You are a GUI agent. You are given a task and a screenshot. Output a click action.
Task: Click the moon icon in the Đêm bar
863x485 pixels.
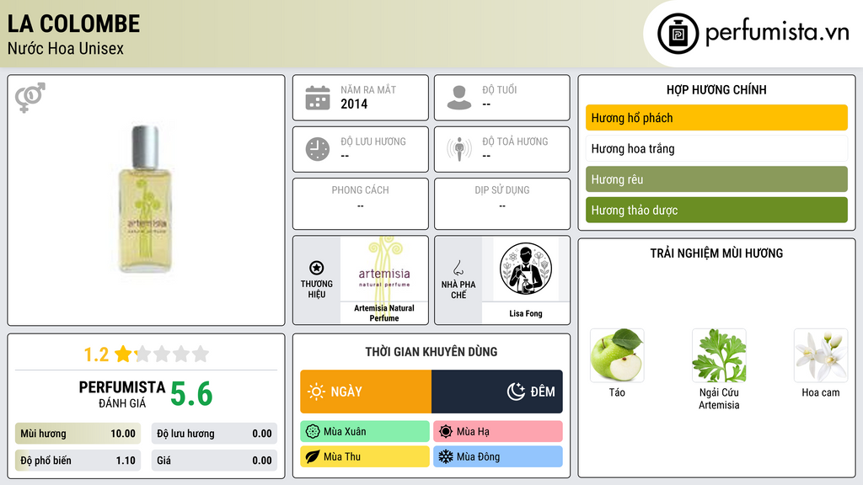(516, 392)
